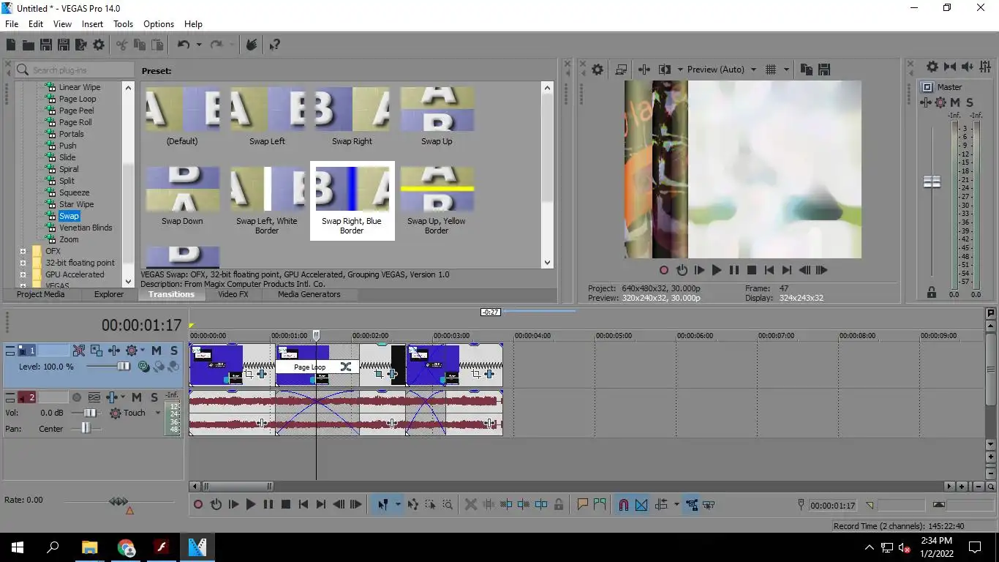Image resolution: width=999 pixels, height=562 pixels.
Task: Click Downmix Output icon in Master panel
Action: tap(950, 67)
